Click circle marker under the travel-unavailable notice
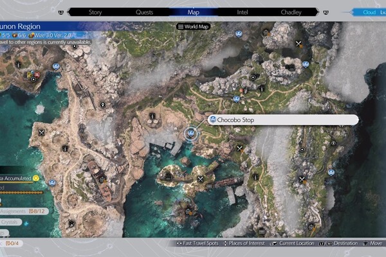 coord(75,46)
